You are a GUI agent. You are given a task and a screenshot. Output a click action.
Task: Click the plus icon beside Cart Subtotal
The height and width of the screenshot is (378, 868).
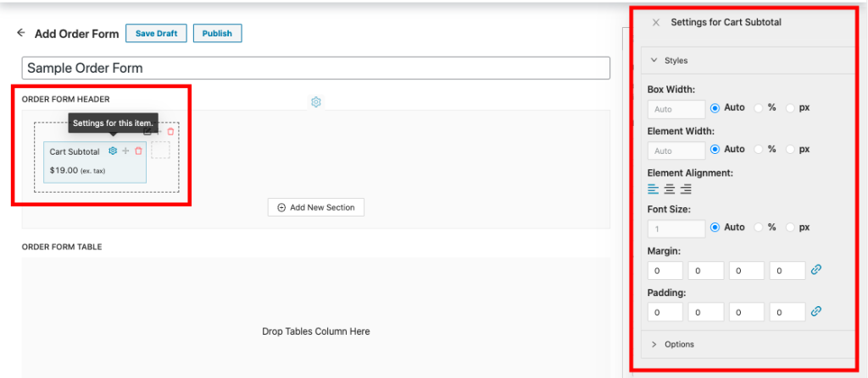(125, 151)
